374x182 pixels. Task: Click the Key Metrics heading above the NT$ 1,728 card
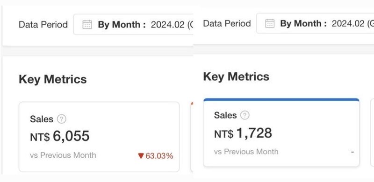(236, 77)
